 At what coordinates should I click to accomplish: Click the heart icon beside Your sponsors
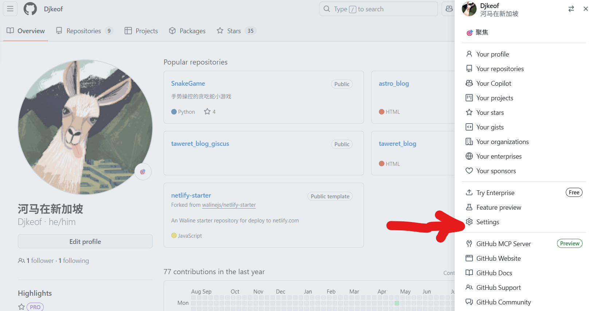point(469,171)
